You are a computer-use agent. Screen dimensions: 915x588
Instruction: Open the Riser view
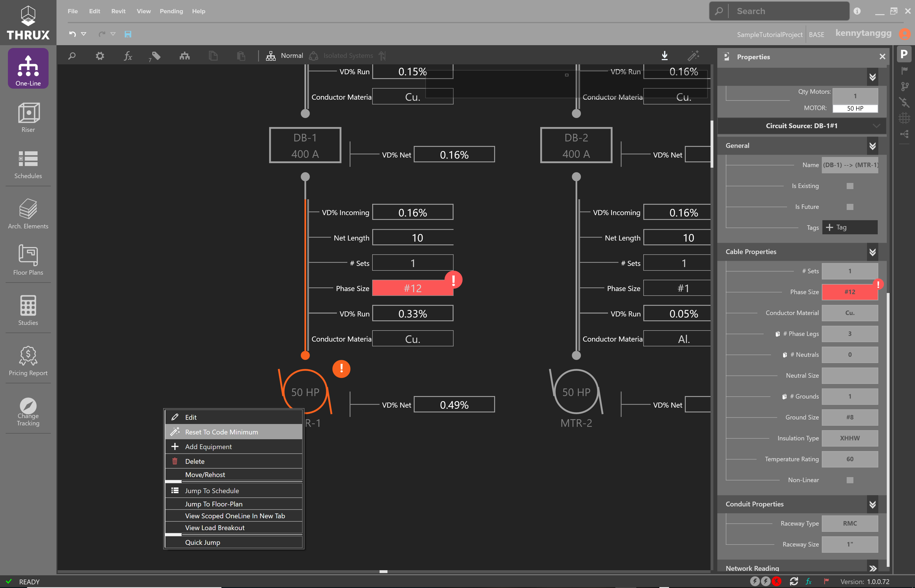point(28,118)
